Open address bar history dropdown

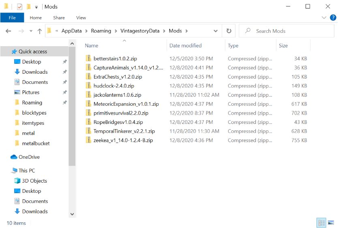[x=218, y=31]
